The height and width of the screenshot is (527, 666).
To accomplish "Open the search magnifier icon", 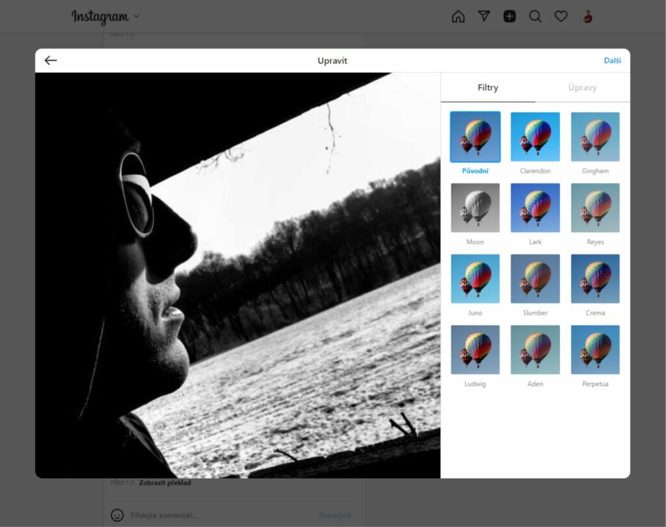I will click(x=535, y=16).
